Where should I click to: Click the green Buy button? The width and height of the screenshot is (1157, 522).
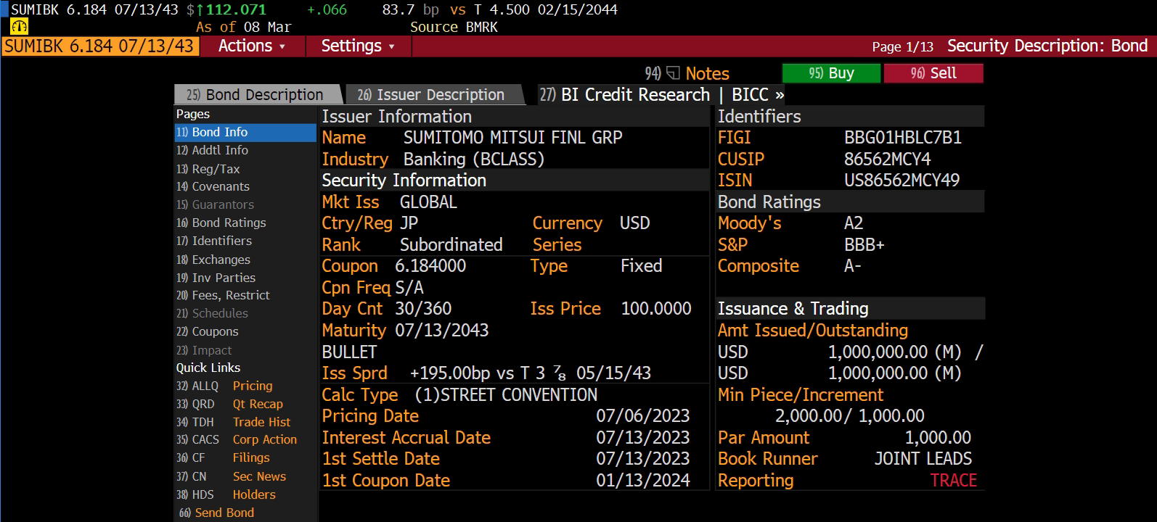(831, 73)
